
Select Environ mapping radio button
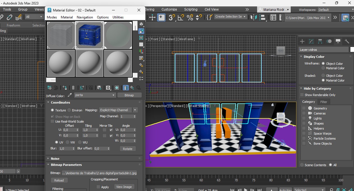tap(69, 110)
